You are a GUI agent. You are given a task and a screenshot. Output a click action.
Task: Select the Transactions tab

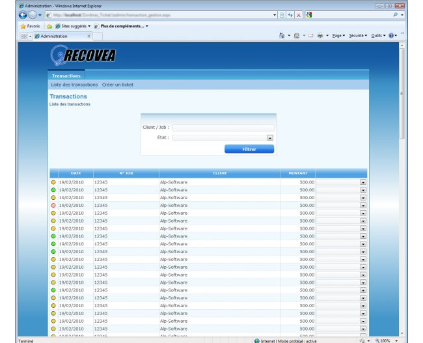66,75
